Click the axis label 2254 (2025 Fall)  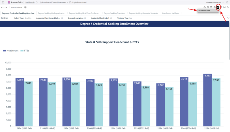(x=212, y=128)
